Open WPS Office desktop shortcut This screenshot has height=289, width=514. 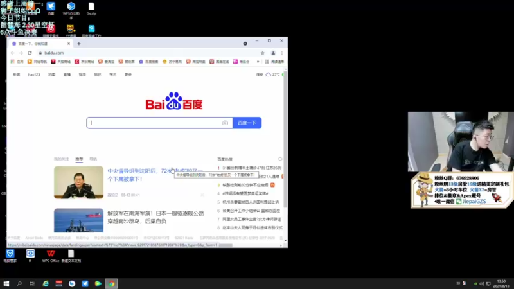(x=51, y=256)
